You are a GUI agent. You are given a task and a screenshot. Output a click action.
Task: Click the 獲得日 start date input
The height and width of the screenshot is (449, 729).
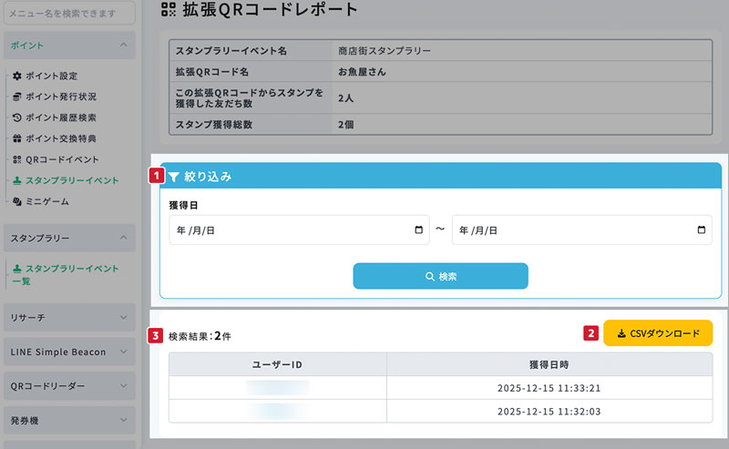pos(286,230)
